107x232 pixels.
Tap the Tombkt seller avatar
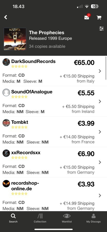(x=6, y=123)
